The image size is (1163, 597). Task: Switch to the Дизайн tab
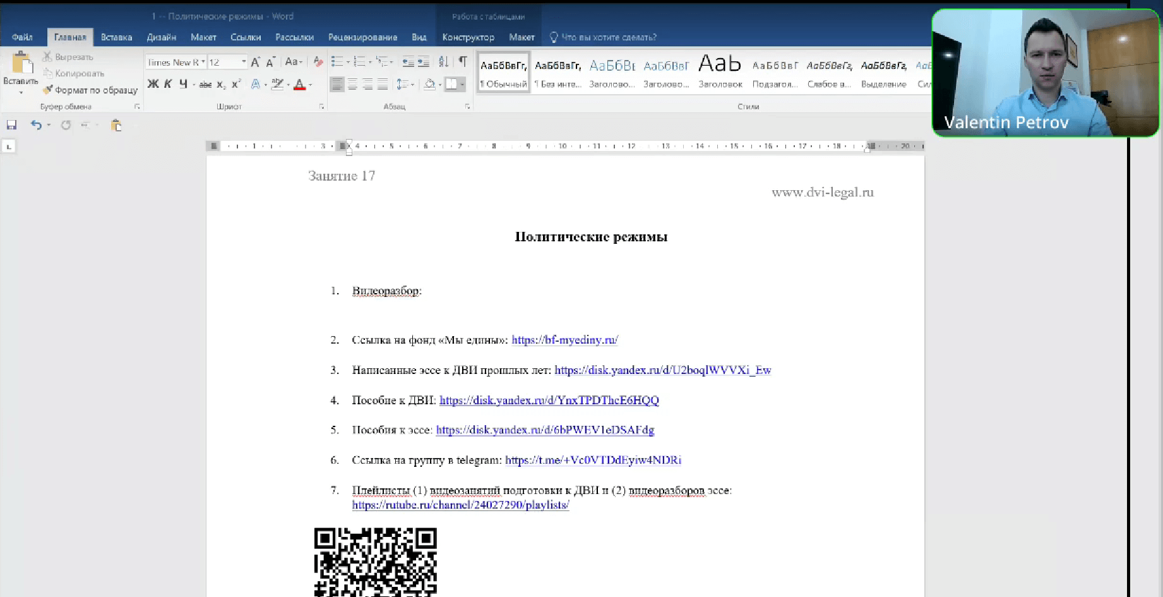click(x=162, y=37)
